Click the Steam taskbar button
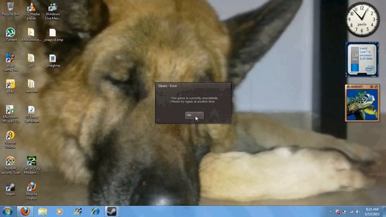Screen dimensions: 386x217 pyautogui.click(x=112, y=212)
